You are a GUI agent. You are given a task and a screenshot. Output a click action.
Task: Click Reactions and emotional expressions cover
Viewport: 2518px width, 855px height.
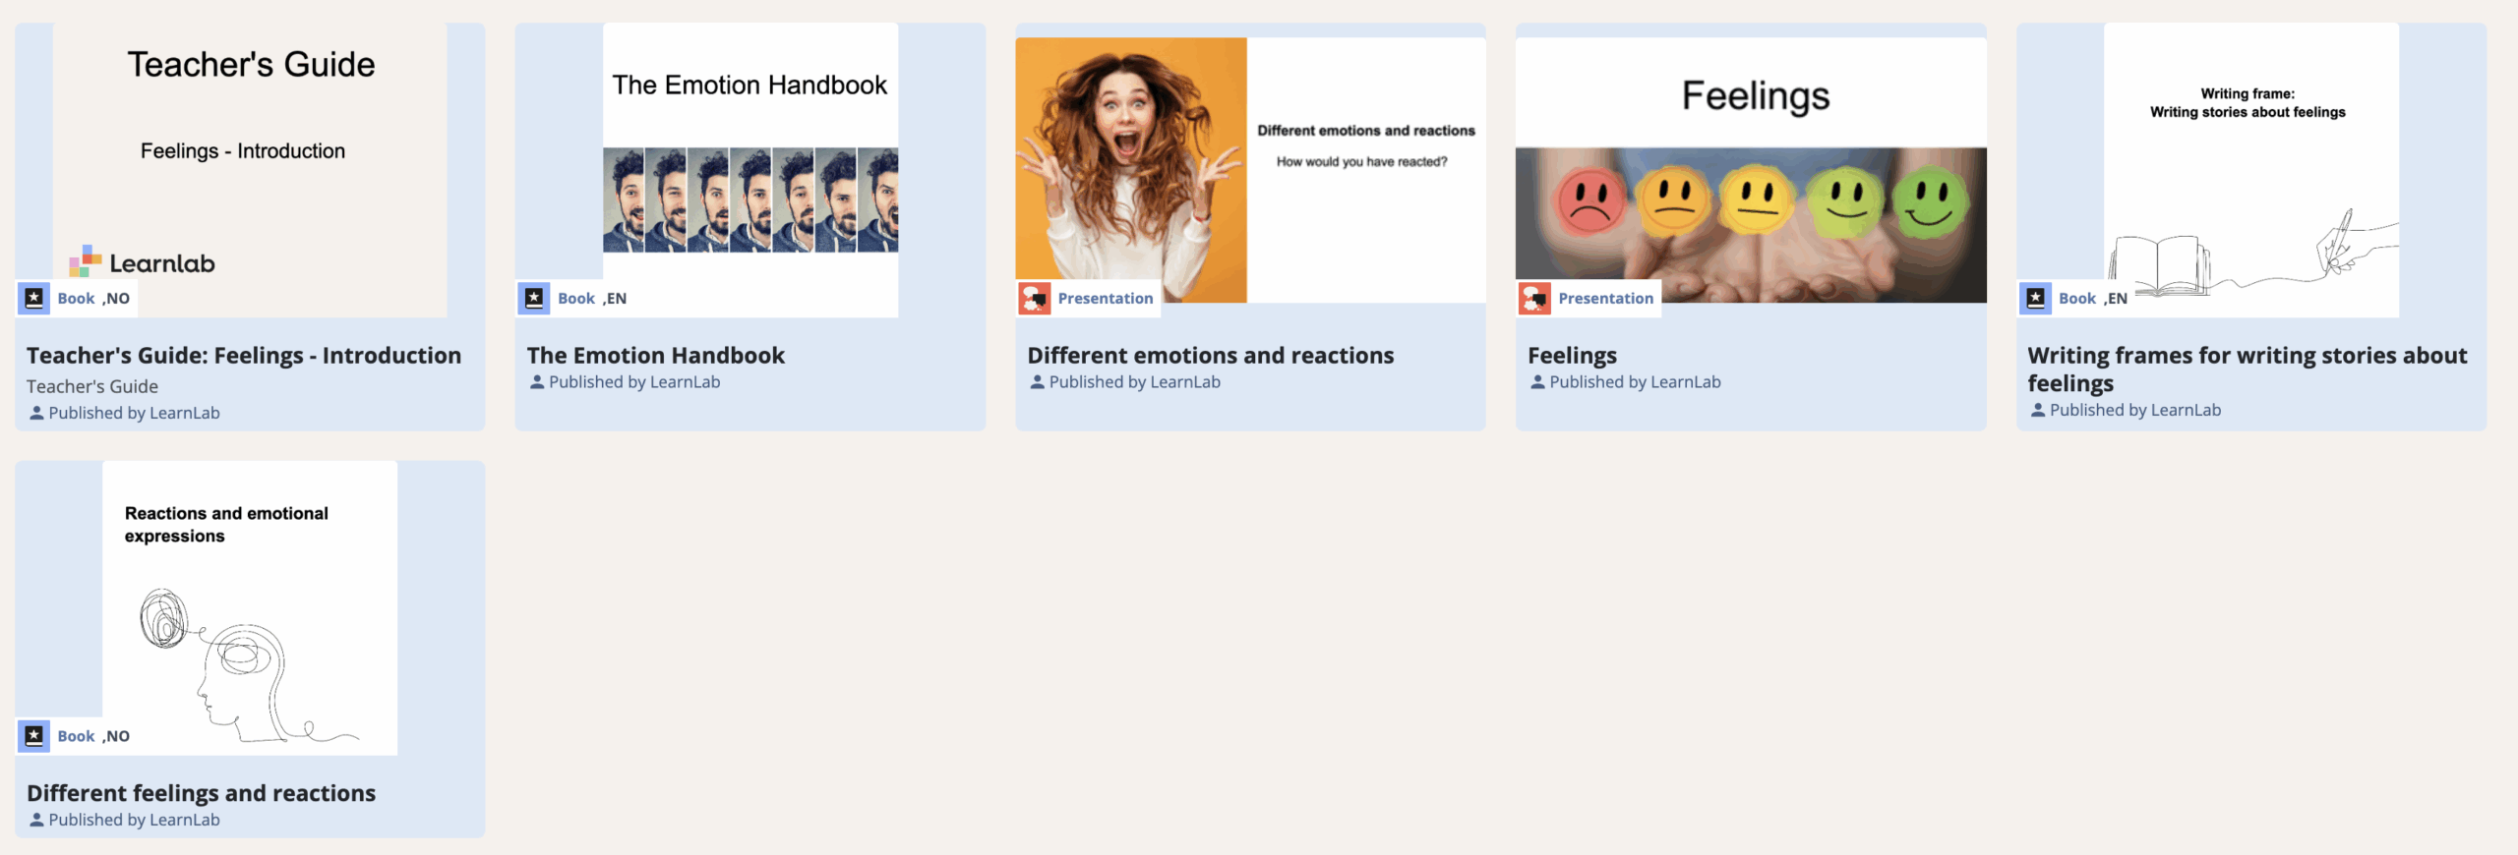click(250, 607)
